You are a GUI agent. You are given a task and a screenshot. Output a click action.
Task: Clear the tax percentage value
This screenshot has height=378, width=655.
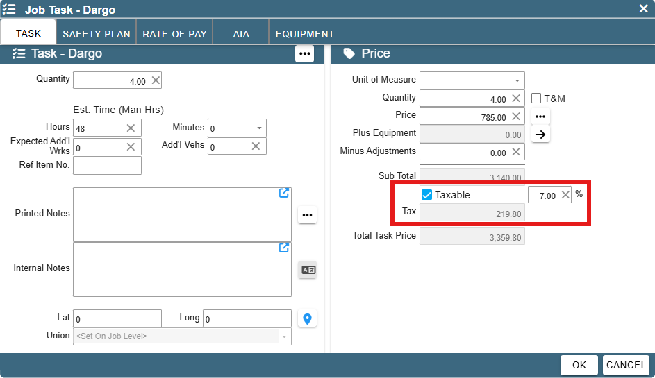tap(565, 195)
